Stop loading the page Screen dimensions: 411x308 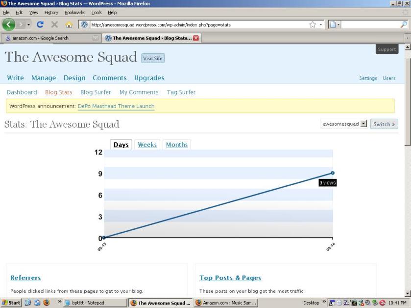point(53,24)
